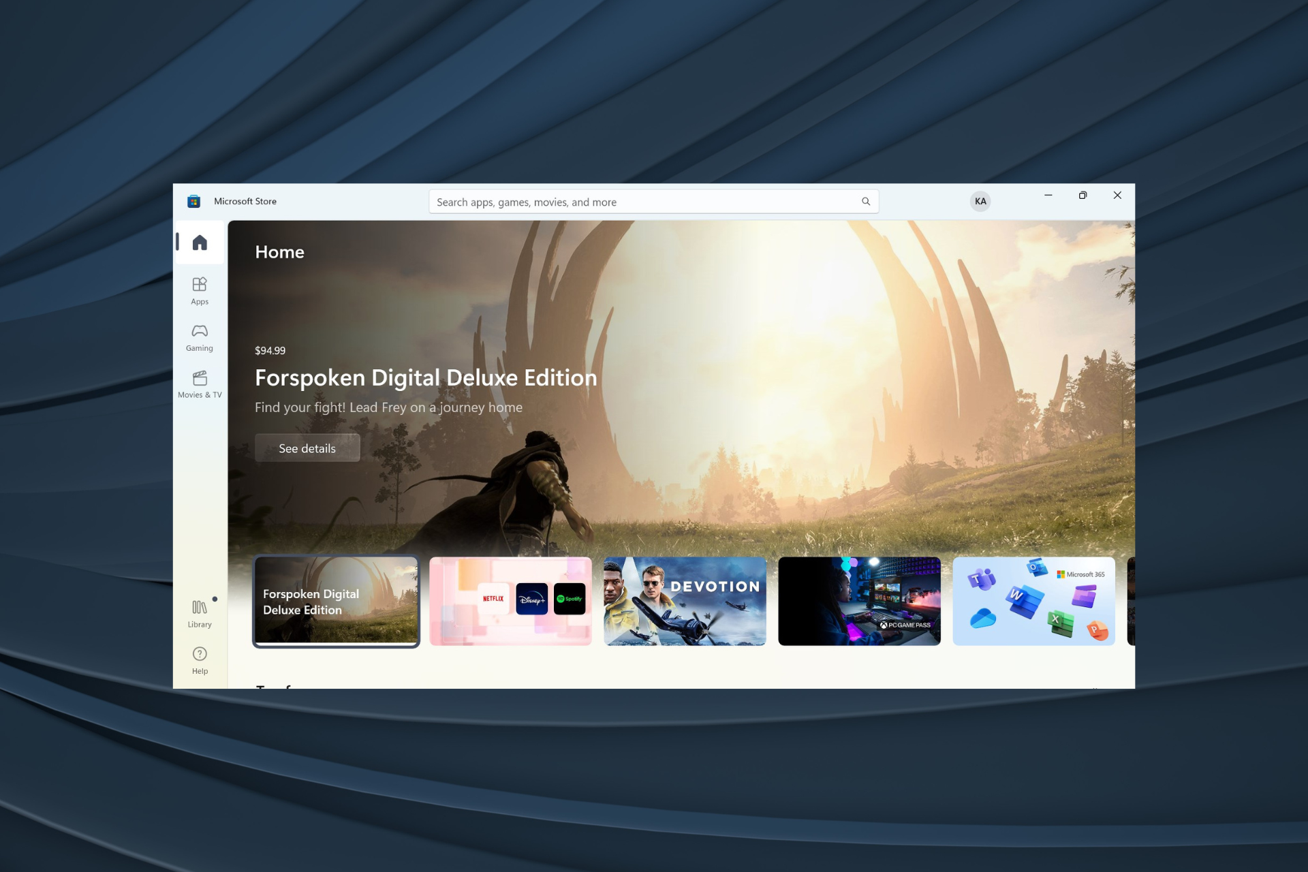The height and width of the screenshot is (872, 1308).
Task: Select the Netflix Disney+ Spotify streaming card
Action: tap(510, 602)
